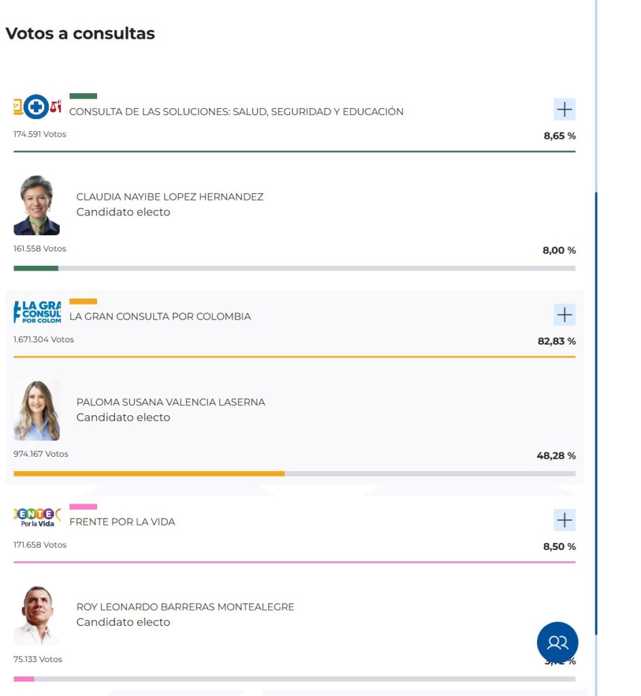Click the Frente por la Vida logo

(x=37, y=518)
